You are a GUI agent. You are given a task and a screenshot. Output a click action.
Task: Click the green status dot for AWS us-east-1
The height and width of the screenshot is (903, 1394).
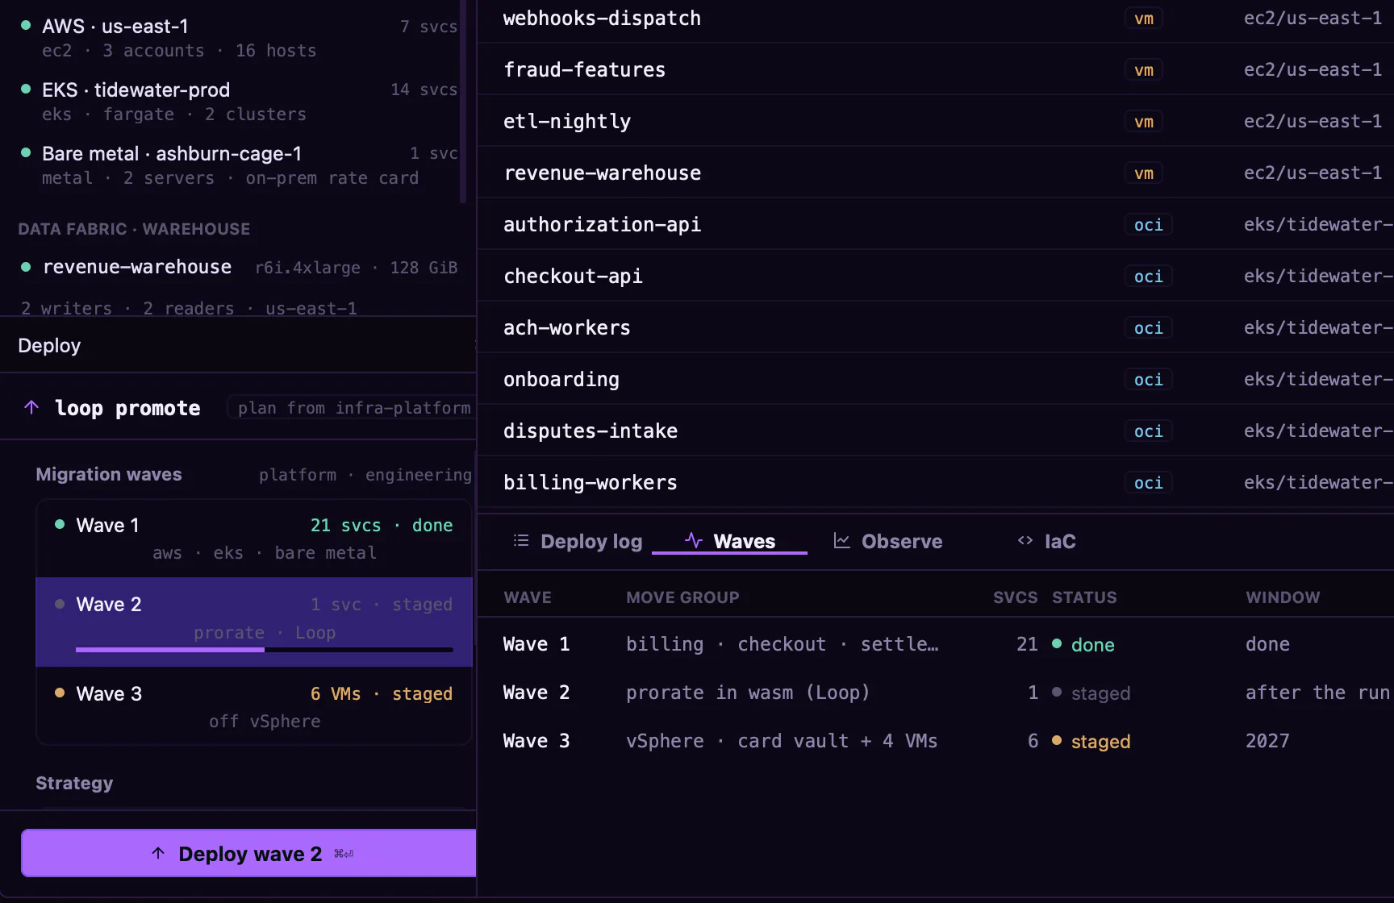point(26,25)
